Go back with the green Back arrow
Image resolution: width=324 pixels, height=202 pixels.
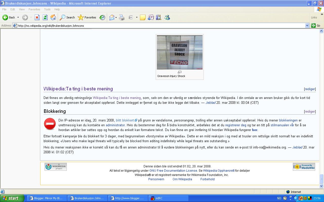click(9, 17)
